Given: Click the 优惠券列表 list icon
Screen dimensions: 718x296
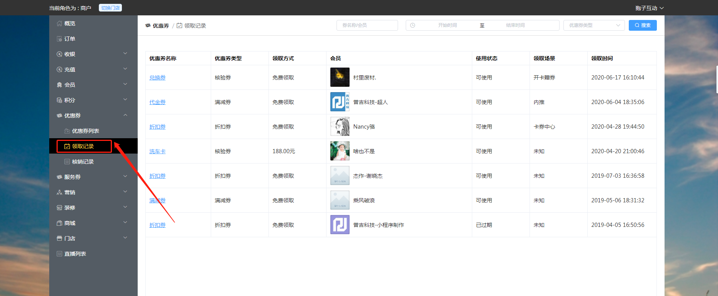Looking at the screenshot, I should pos(67,131).
